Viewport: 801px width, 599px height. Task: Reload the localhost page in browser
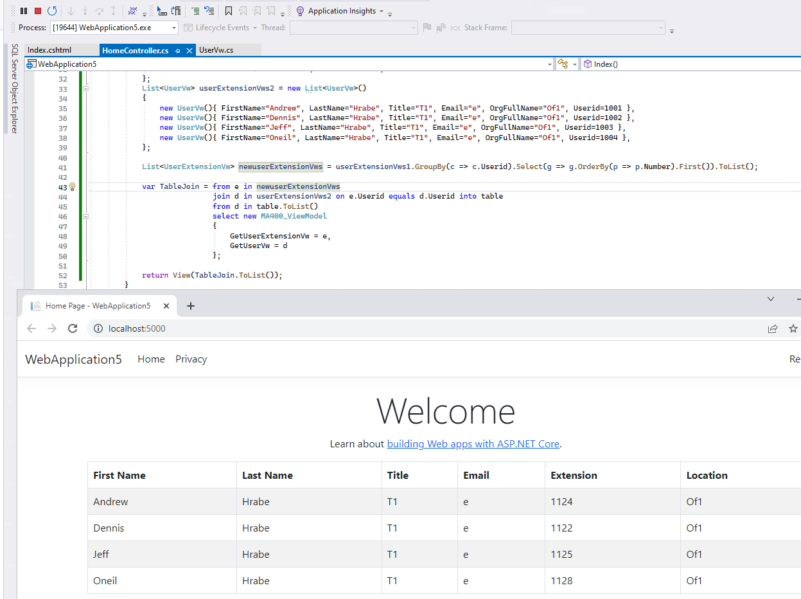[x=73, y=328]
